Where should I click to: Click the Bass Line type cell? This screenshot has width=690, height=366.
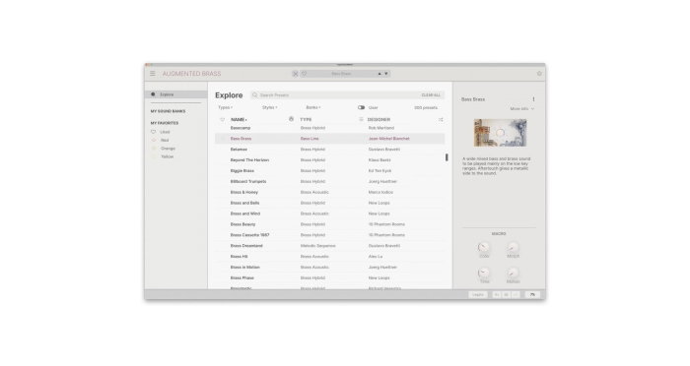[310, 139]
